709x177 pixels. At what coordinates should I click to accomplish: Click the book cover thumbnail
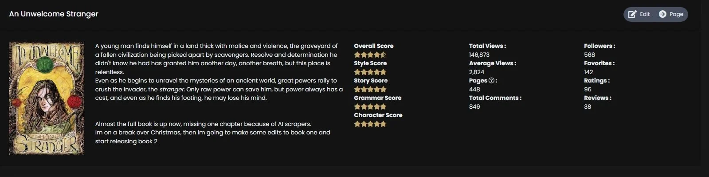[47, 98]
